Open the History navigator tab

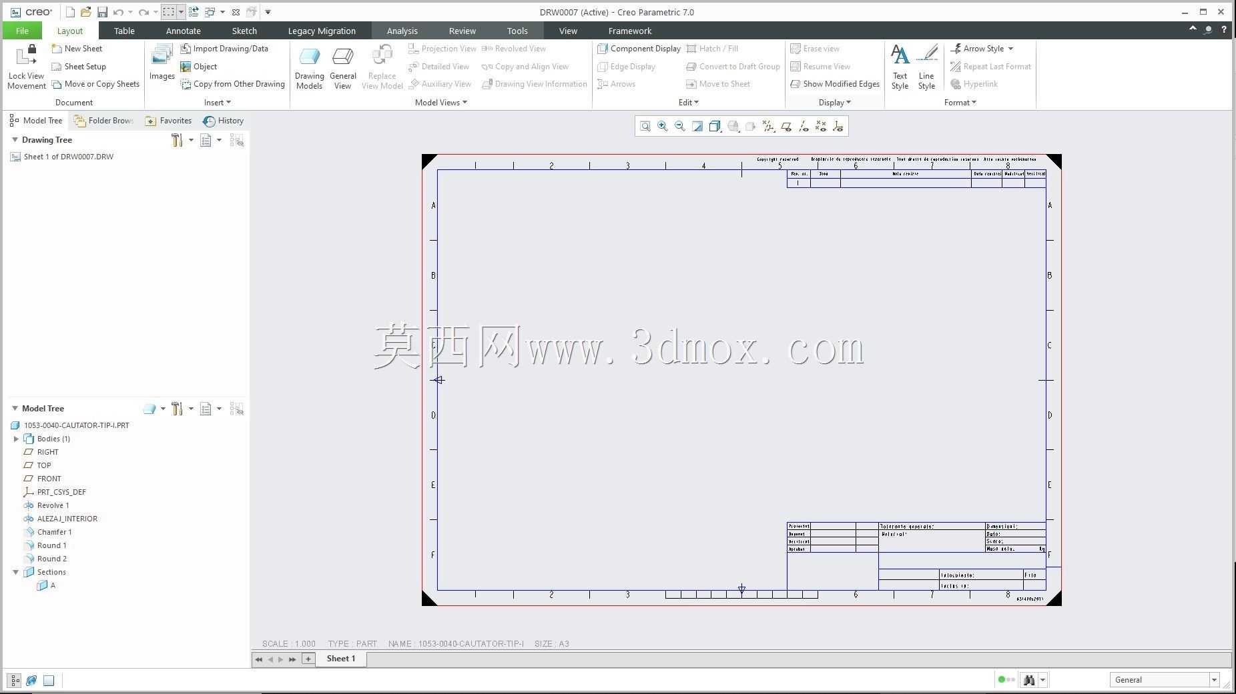point(224,121)
